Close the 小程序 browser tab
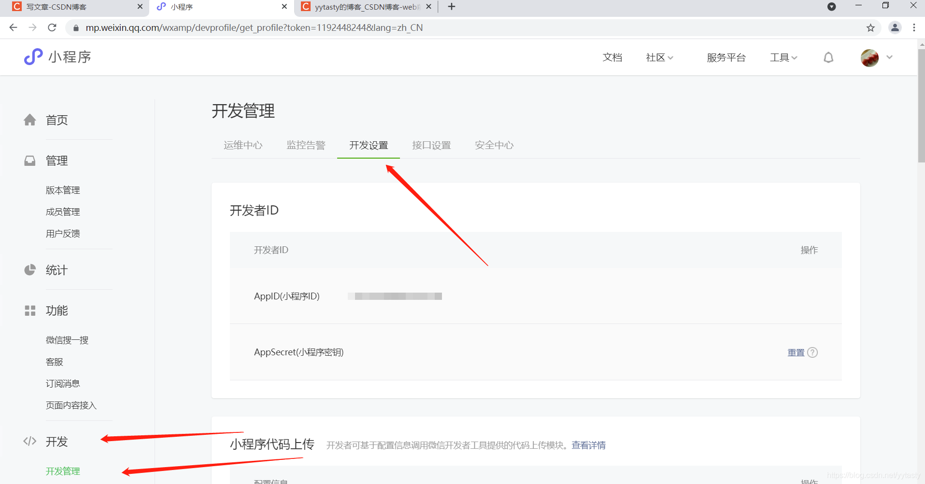 tap(285, 7)
